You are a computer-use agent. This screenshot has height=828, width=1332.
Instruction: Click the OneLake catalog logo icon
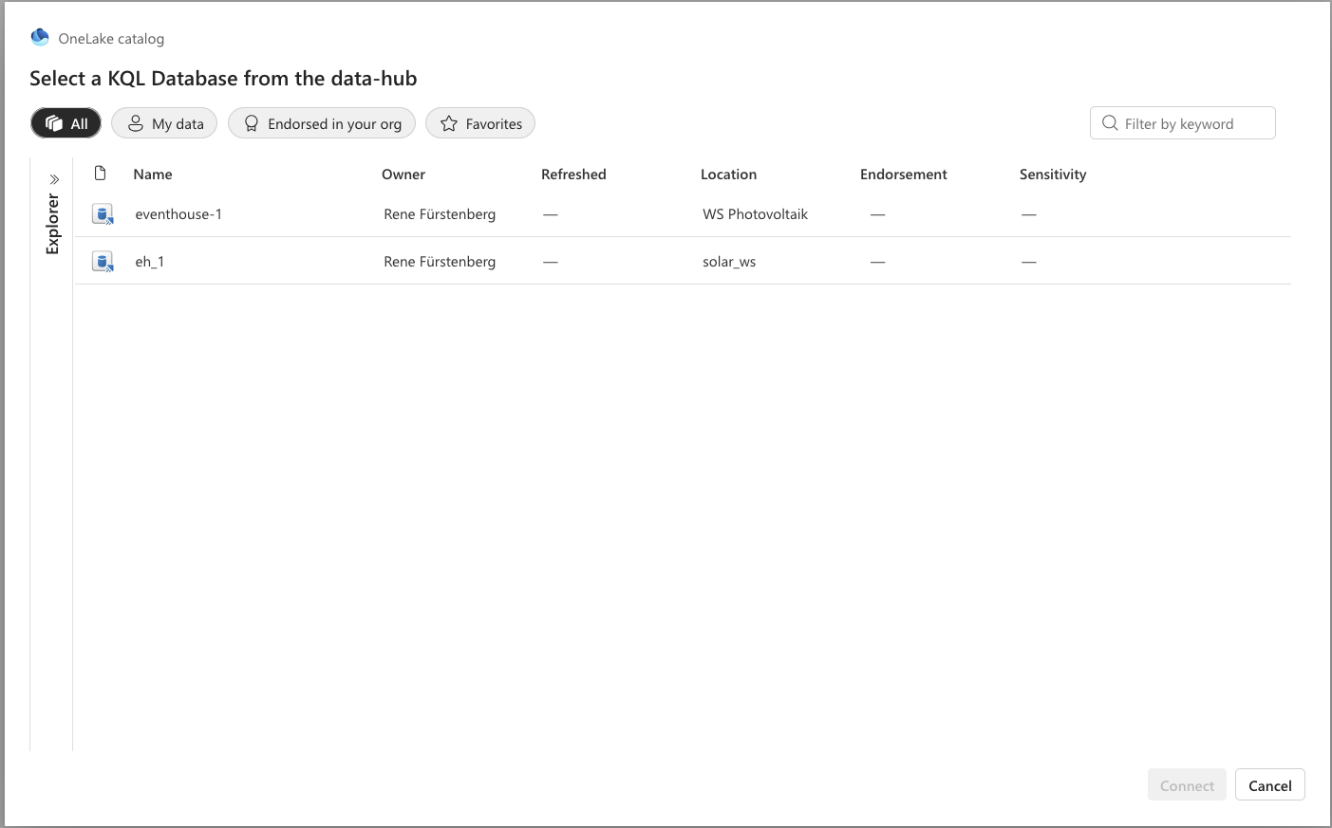tap(40, 37)
